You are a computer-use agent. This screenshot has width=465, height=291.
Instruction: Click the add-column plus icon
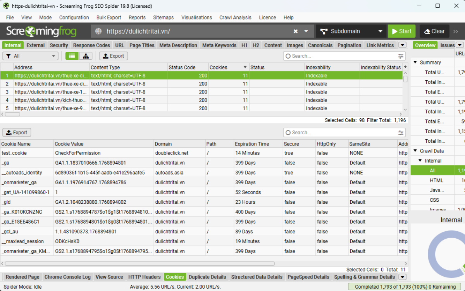[x=405, y=68]
